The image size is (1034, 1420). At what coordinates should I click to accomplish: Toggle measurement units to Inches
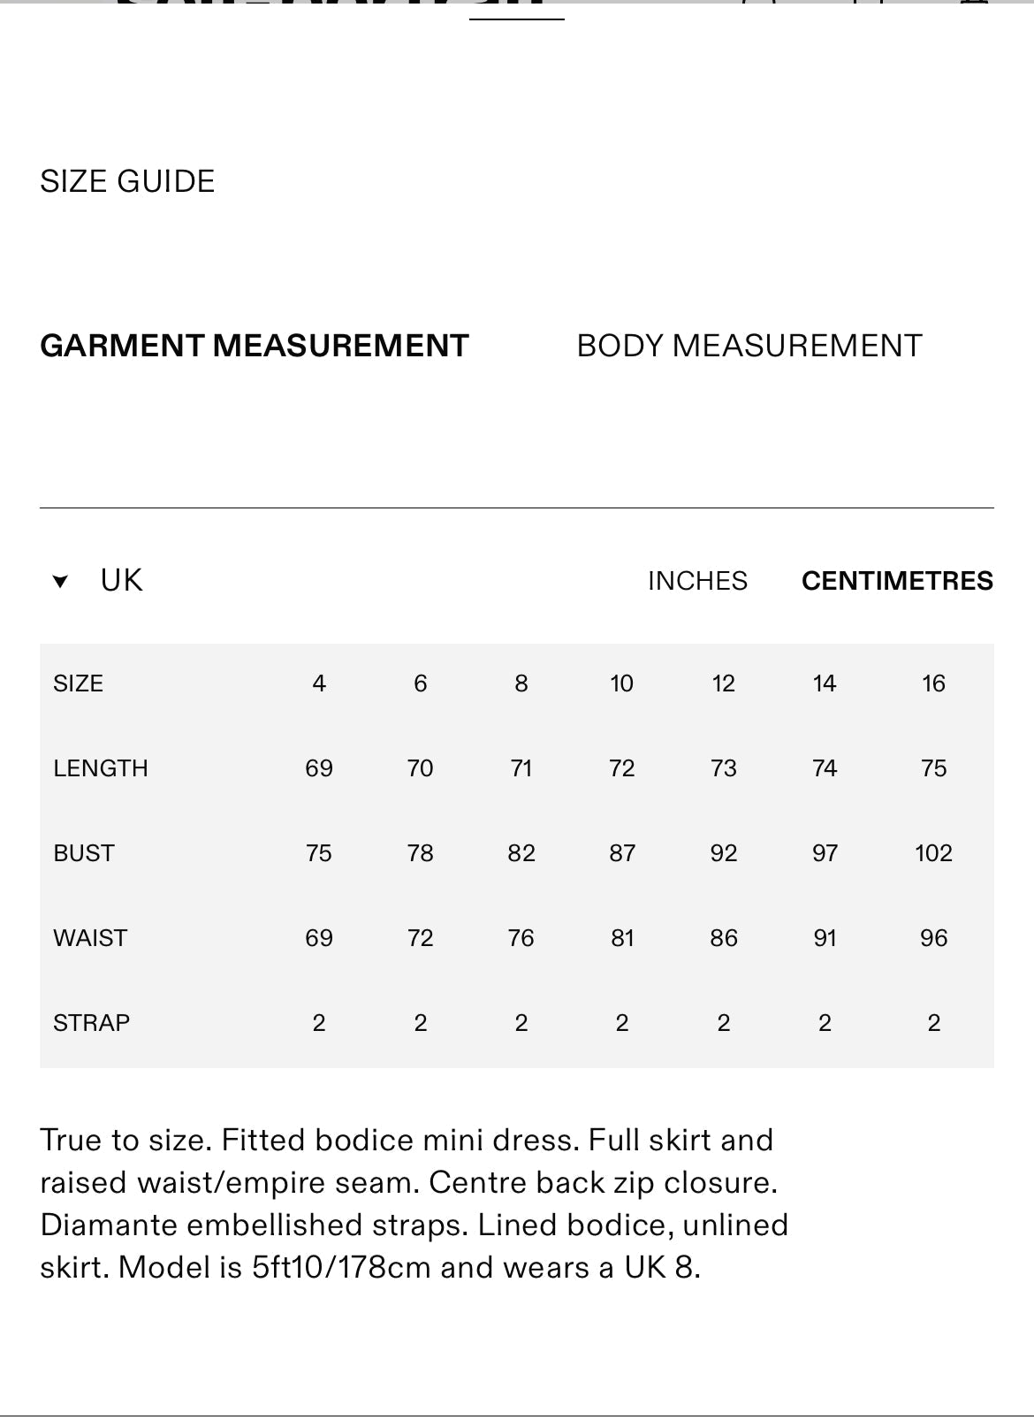[x=697, y=581]
